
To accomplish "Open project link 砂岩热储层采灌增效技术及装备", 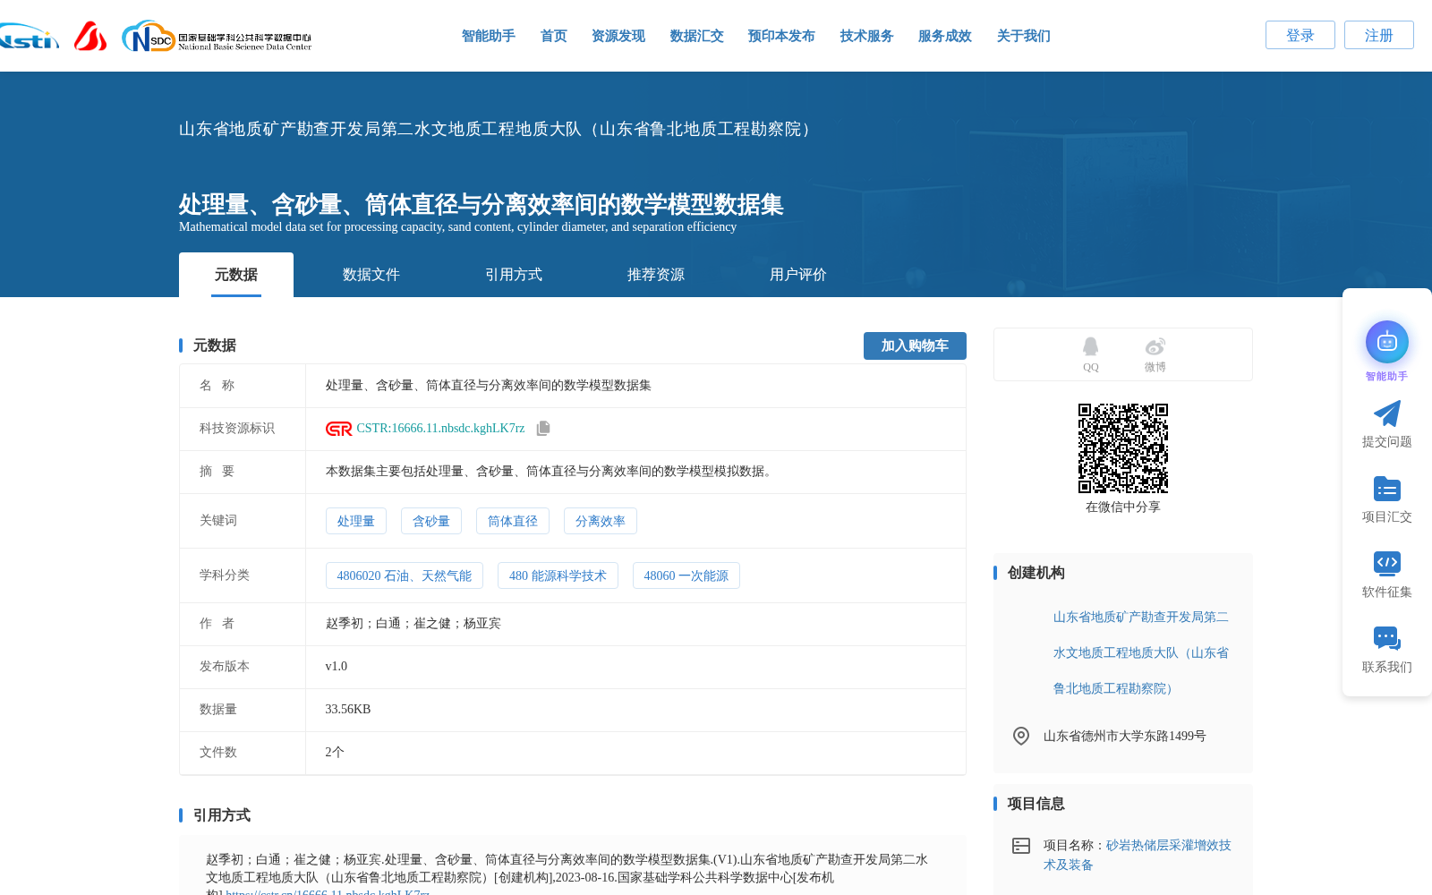I will [x=1138, y=855].
